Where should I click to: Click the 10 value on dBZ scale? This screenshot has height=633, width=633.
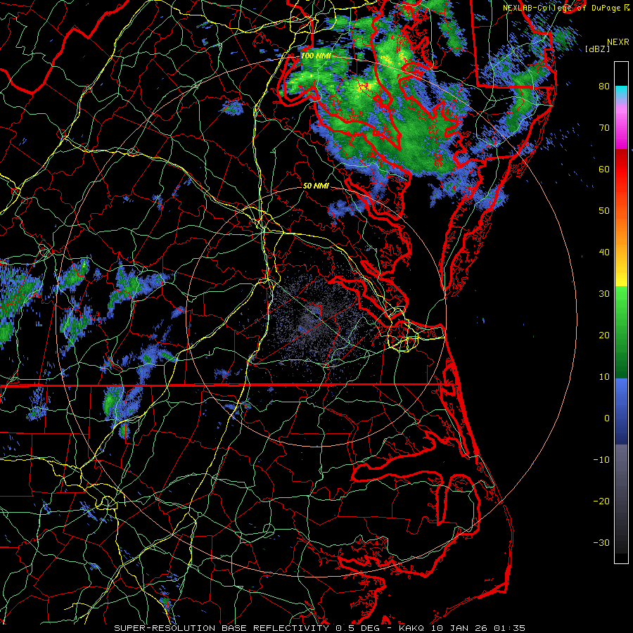click(x=604, y=377)
